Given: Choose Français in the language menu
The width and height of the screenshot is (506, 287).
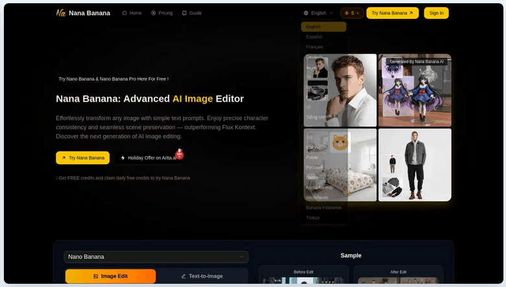Looking at the screenshot, I should pyautogui.click(x=315, y=47).
